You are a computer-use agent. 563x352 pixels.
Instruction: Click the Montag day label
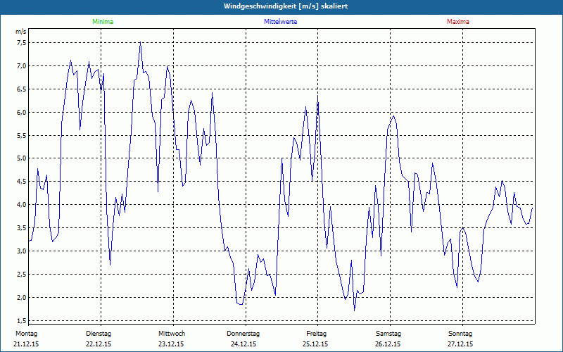(x=26, y=334)
